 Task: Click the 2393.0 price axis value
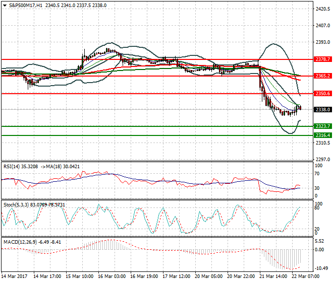coord(323,42)
